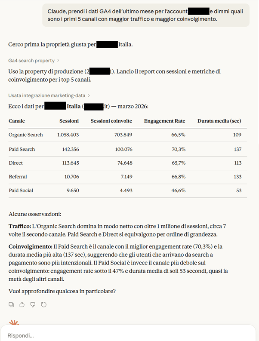Click the orange Claude spark logo
Viewport: 259px width, 341px height.
point(15,323)
